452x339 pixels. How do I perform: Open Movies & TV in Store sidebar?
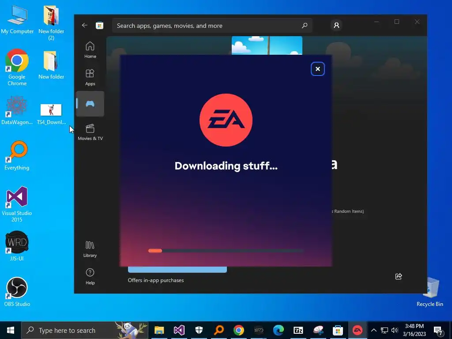tap(90, 132)
